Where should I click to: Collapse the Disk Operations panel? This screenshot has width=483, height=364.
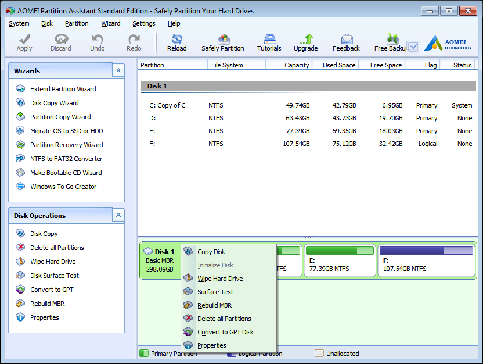pos(118,215)
